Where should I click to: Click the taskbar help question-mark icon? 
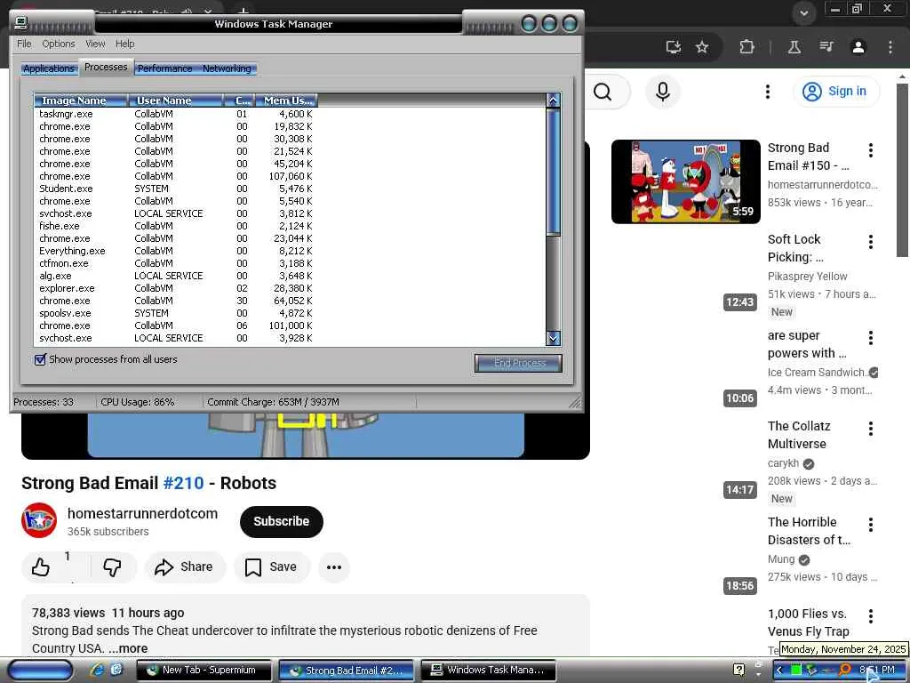(738, 670)
